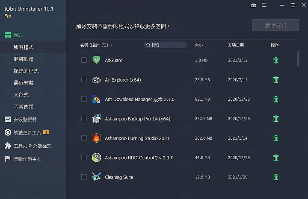Click the Ashampoo HDD Control 2 icon
This screenshot has width=308, height=199.
click(96, 158)
